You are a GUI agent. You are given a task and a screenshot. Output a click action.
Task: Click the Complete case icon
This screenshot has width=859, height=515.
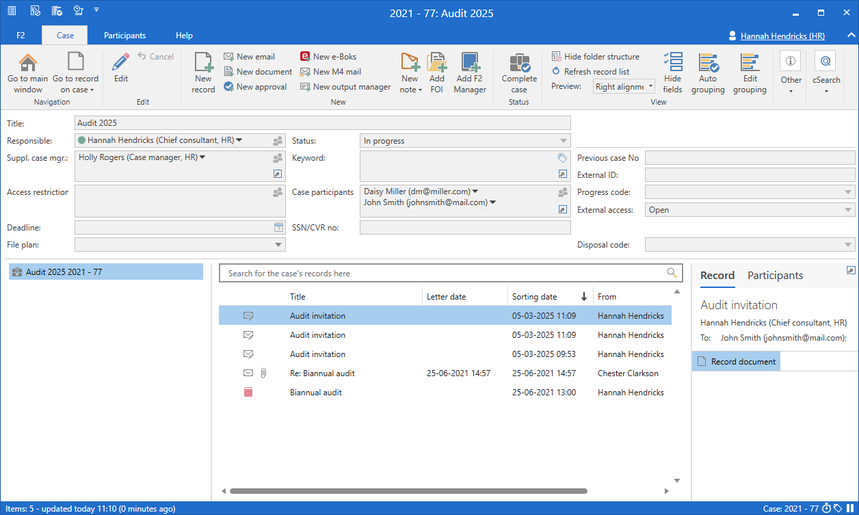pyautogui.click(x=519, y=64)
